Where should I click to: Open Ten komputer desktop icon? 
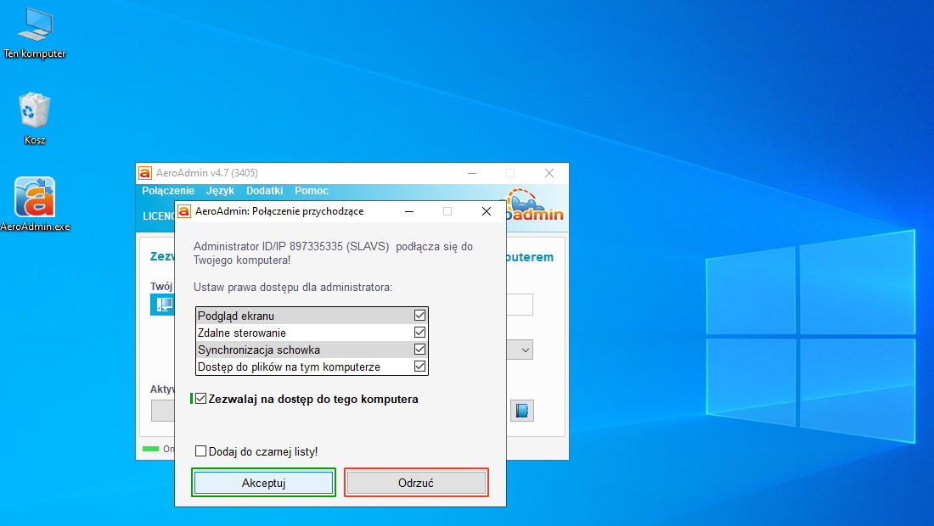(35, 33)
